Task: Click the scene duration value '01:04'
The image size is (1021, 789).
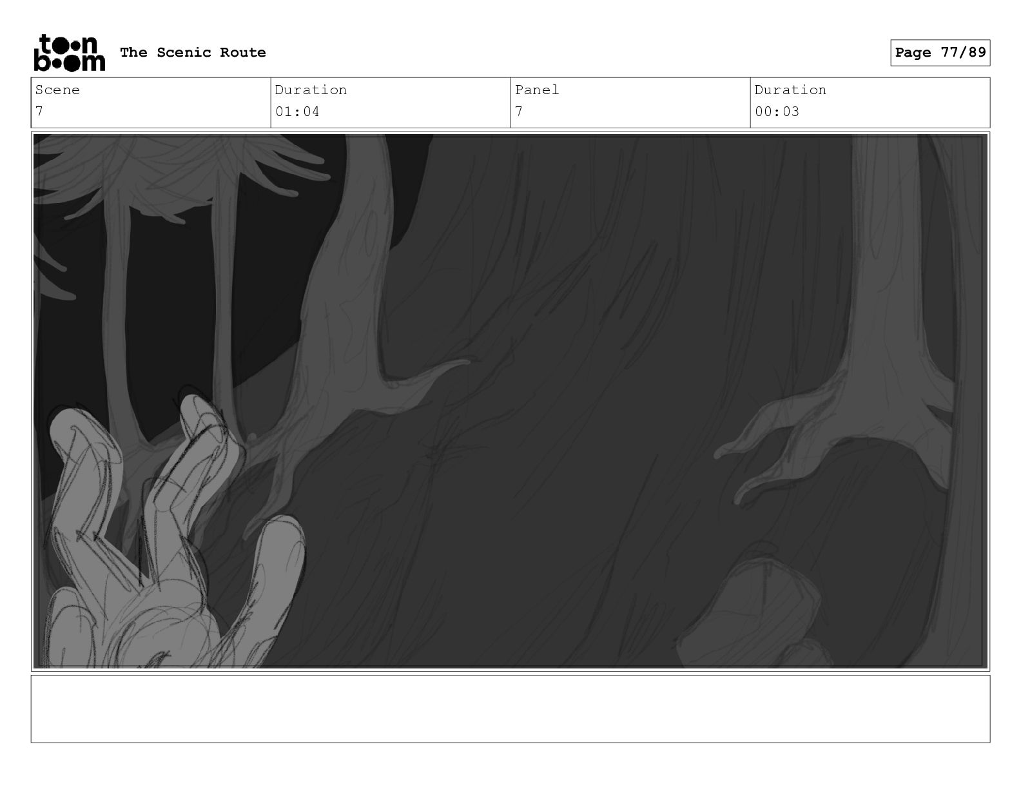Action: point(297,112)
